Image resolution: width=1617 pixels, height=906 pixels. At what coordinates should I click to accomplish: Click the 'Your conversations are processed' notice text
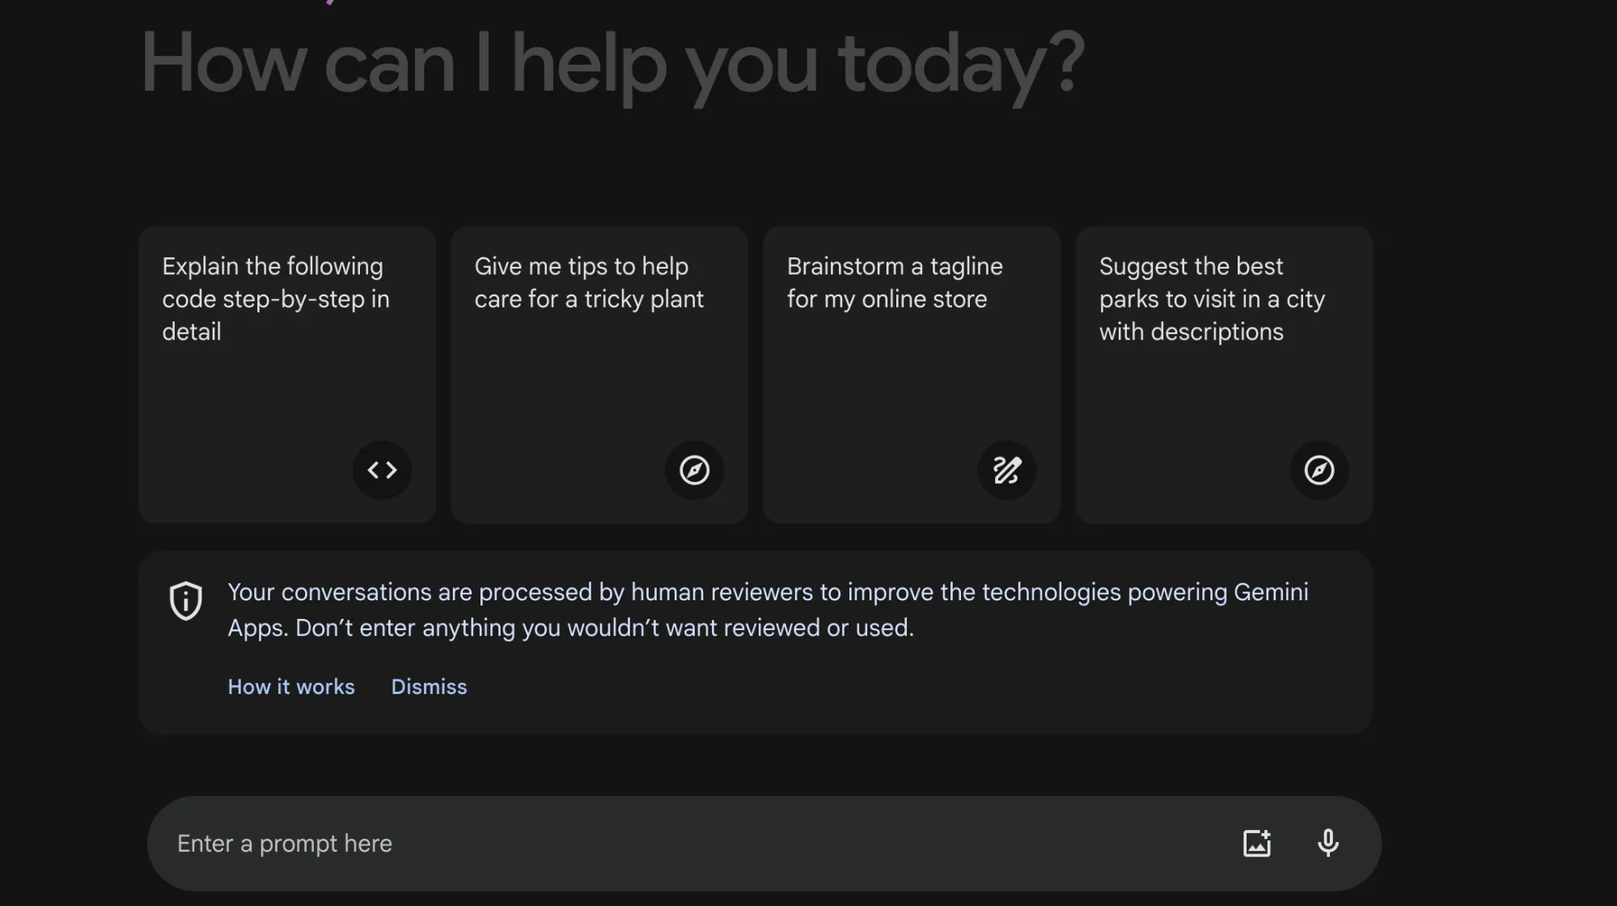click(x=768, y=610)
